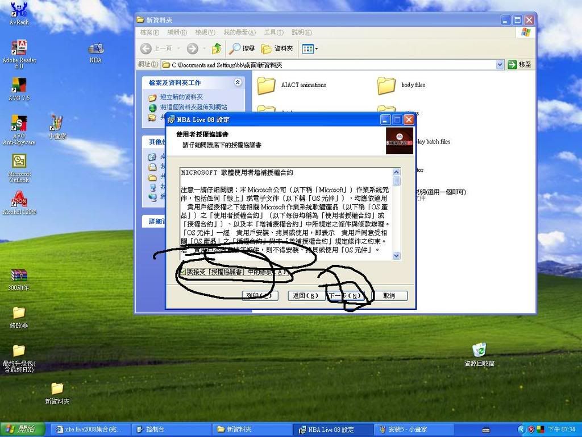
Task: Select the NBA desktop icon
Action: click(x=95, y=52)
